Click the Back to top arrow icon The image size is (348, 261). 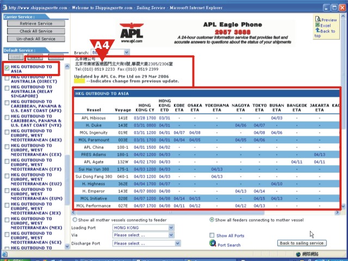pos(318,30)
